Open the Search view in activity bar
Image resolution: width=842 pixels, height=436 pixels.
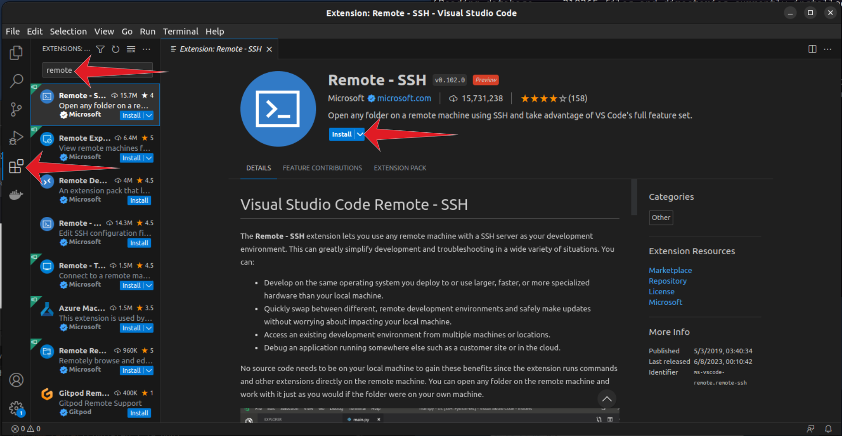click(16, 81)
